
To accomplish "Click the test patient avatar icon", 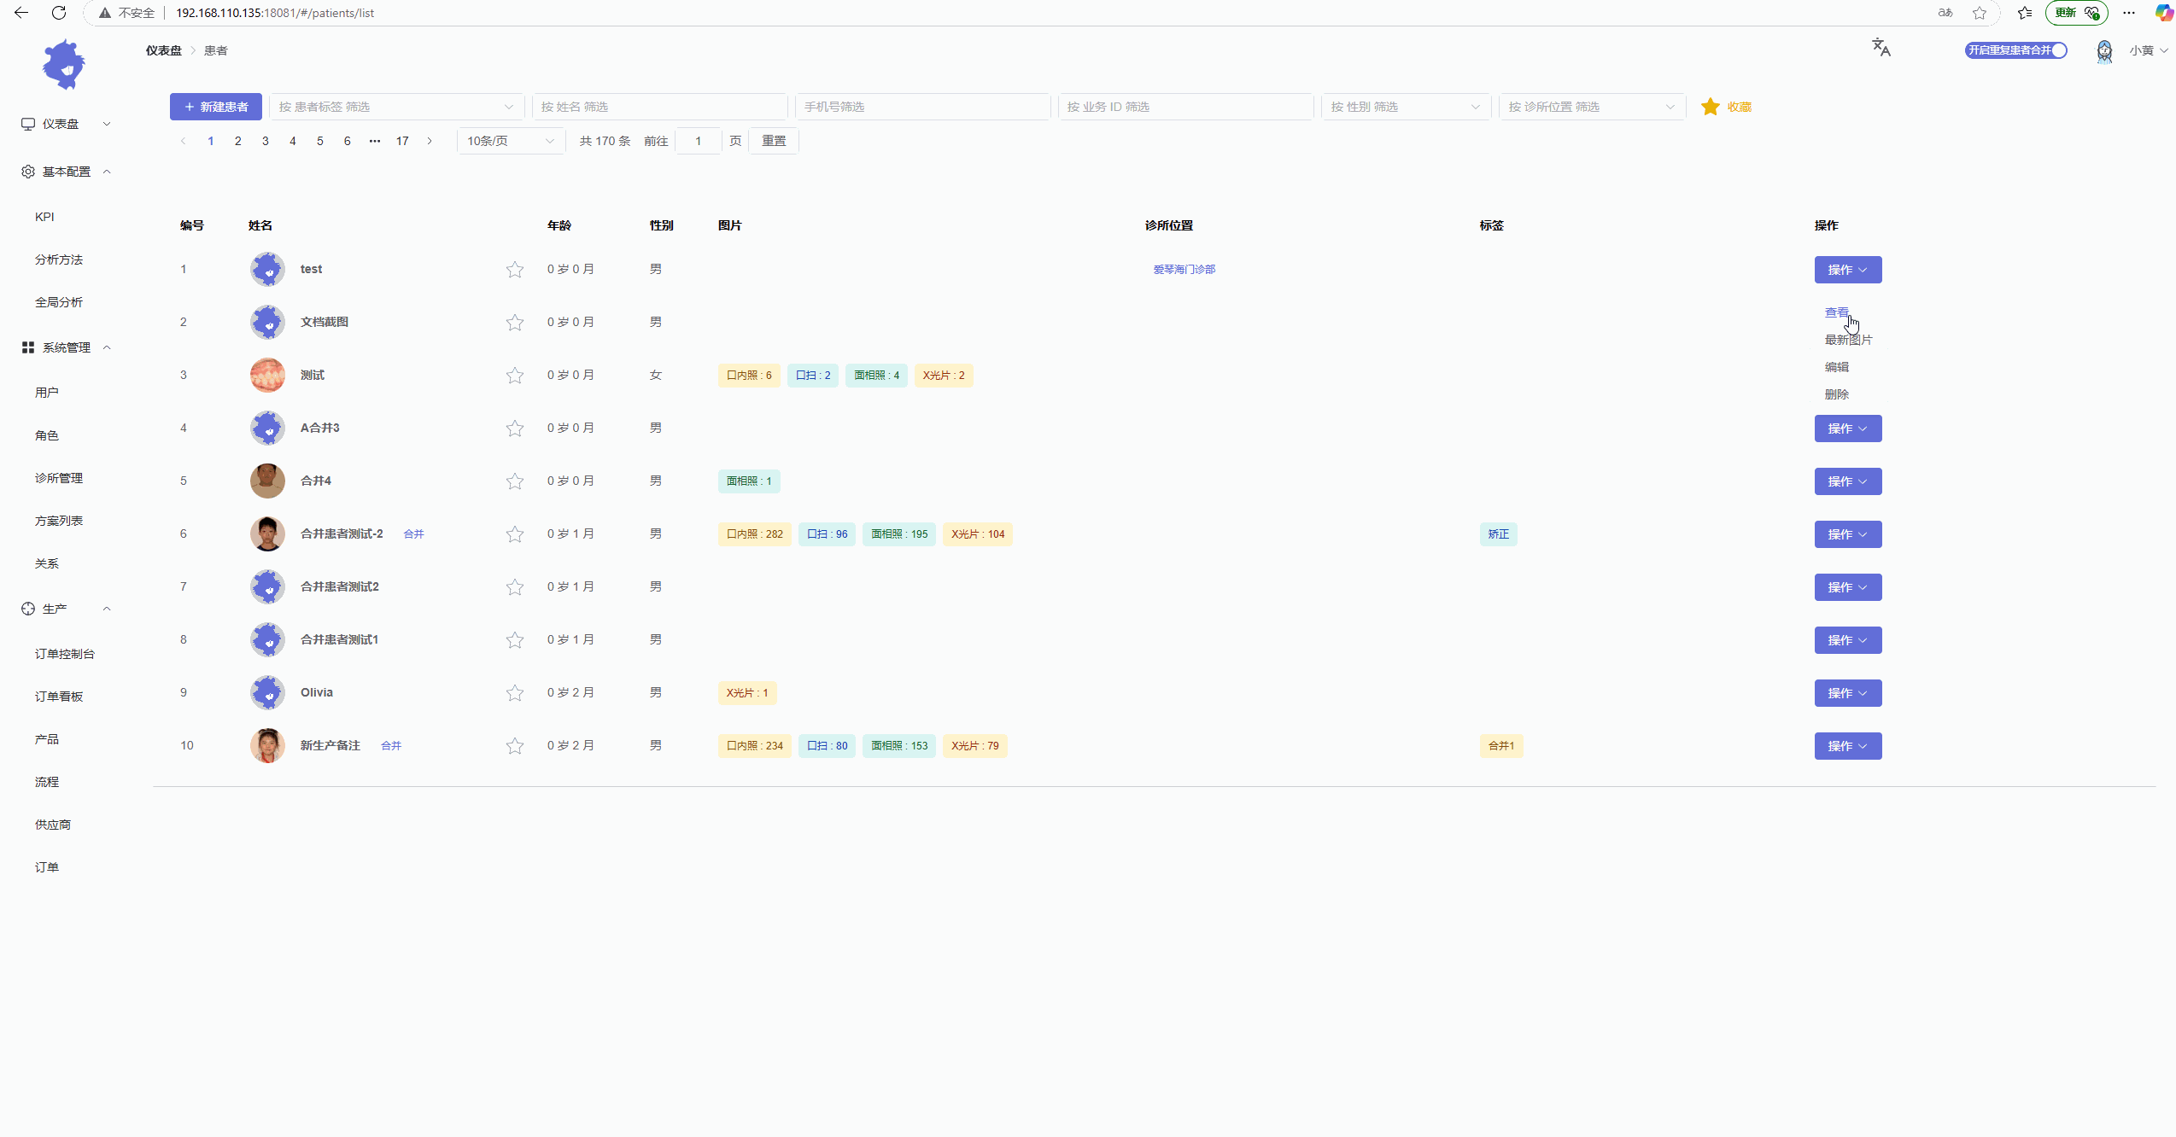I will (267, 269).
